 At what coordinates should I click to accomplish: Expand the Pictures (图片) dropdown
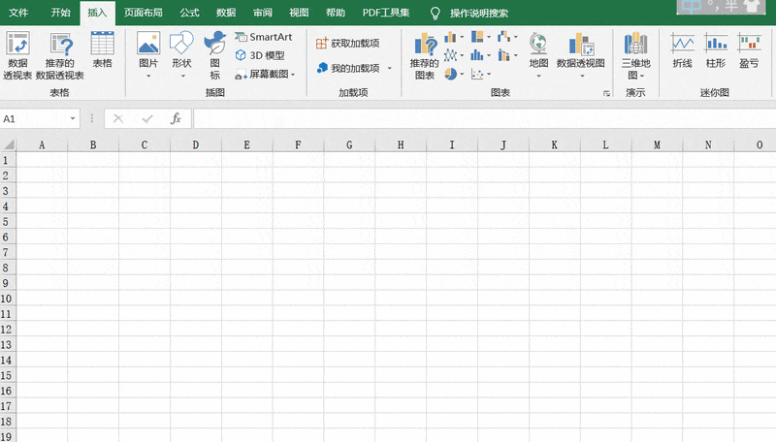pyautogui.click(x=148, y=75)
